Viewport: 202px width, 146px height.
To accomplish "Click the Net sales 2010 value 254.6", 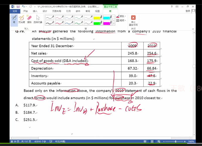I will (x=152, y=53).
